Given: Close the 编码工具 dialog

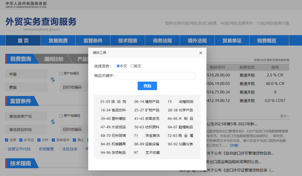Looking at the screenshot, I should pyautogui.click(x=201, y=53).
